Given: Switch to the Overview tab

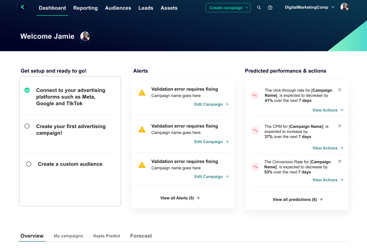Looking at the screenshot, I should (32, 236).
